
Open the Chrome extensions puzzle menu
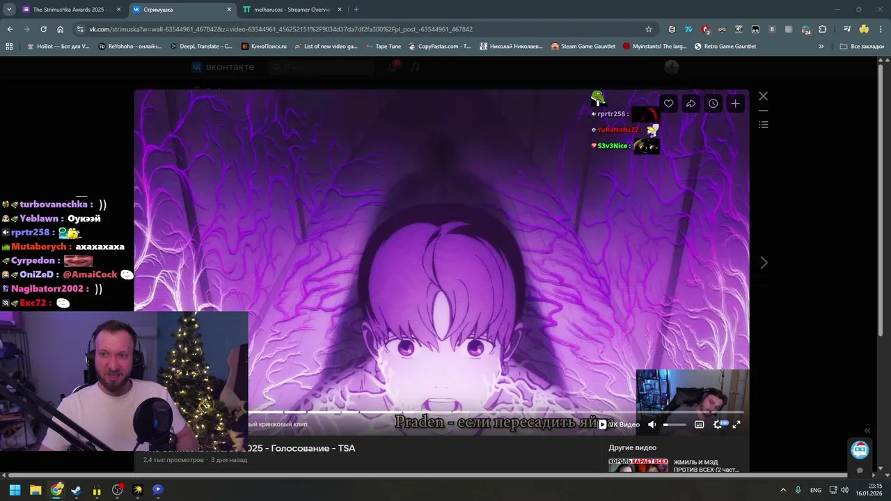[x=823, y=29]
